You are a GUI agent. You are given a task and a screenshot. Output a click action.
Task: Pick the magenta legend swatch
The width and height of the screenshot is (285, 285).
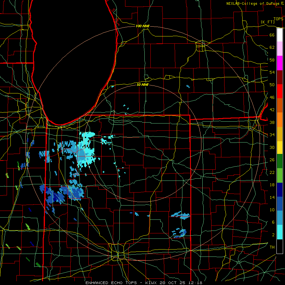point(280,63)
